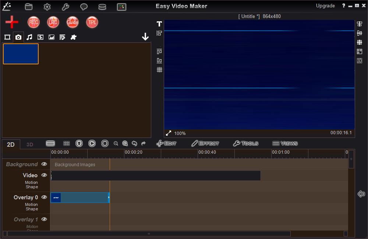Select the Overlay 0 timeline clip
368x239 pixels.
[80, 197]
